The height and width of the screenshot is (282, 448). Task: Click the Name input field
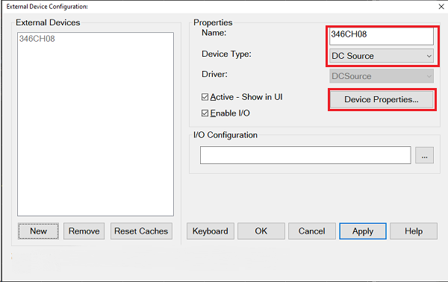tap(381, 36)
